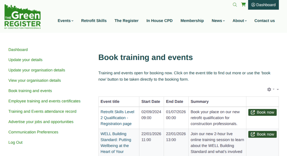Go to Retrofit Skills page
Image resolution: width=287 pixels, height=156 pixels.
click(94, 21)
